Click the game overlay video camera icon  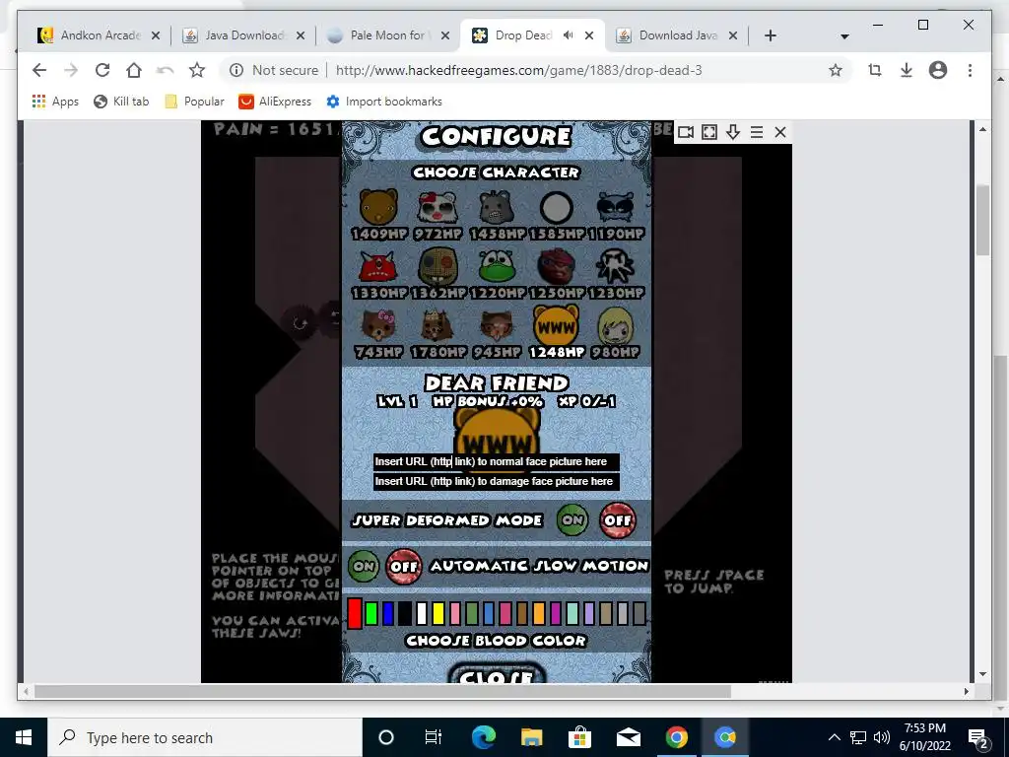point(686,132)
